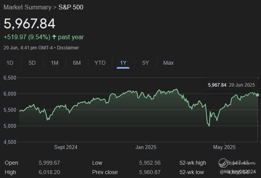The height and width of the screenshot is (178, 261).
Task: Choose the YTD range tab
Action: pos(100,63)
